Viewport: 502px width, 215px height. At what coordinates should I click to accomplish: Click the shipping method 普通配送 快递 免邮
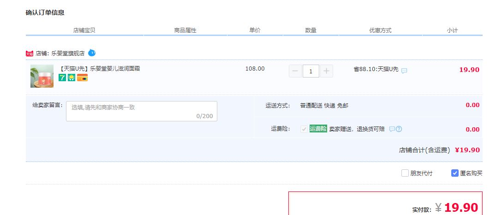coord(324,105)
